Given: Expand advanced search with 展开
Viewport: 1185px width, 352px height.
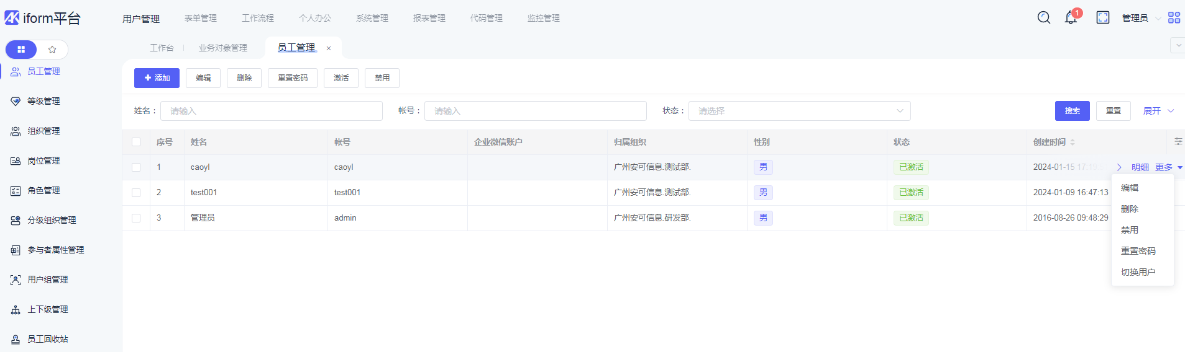Looking at the screenshot, I should point(1158,111).
